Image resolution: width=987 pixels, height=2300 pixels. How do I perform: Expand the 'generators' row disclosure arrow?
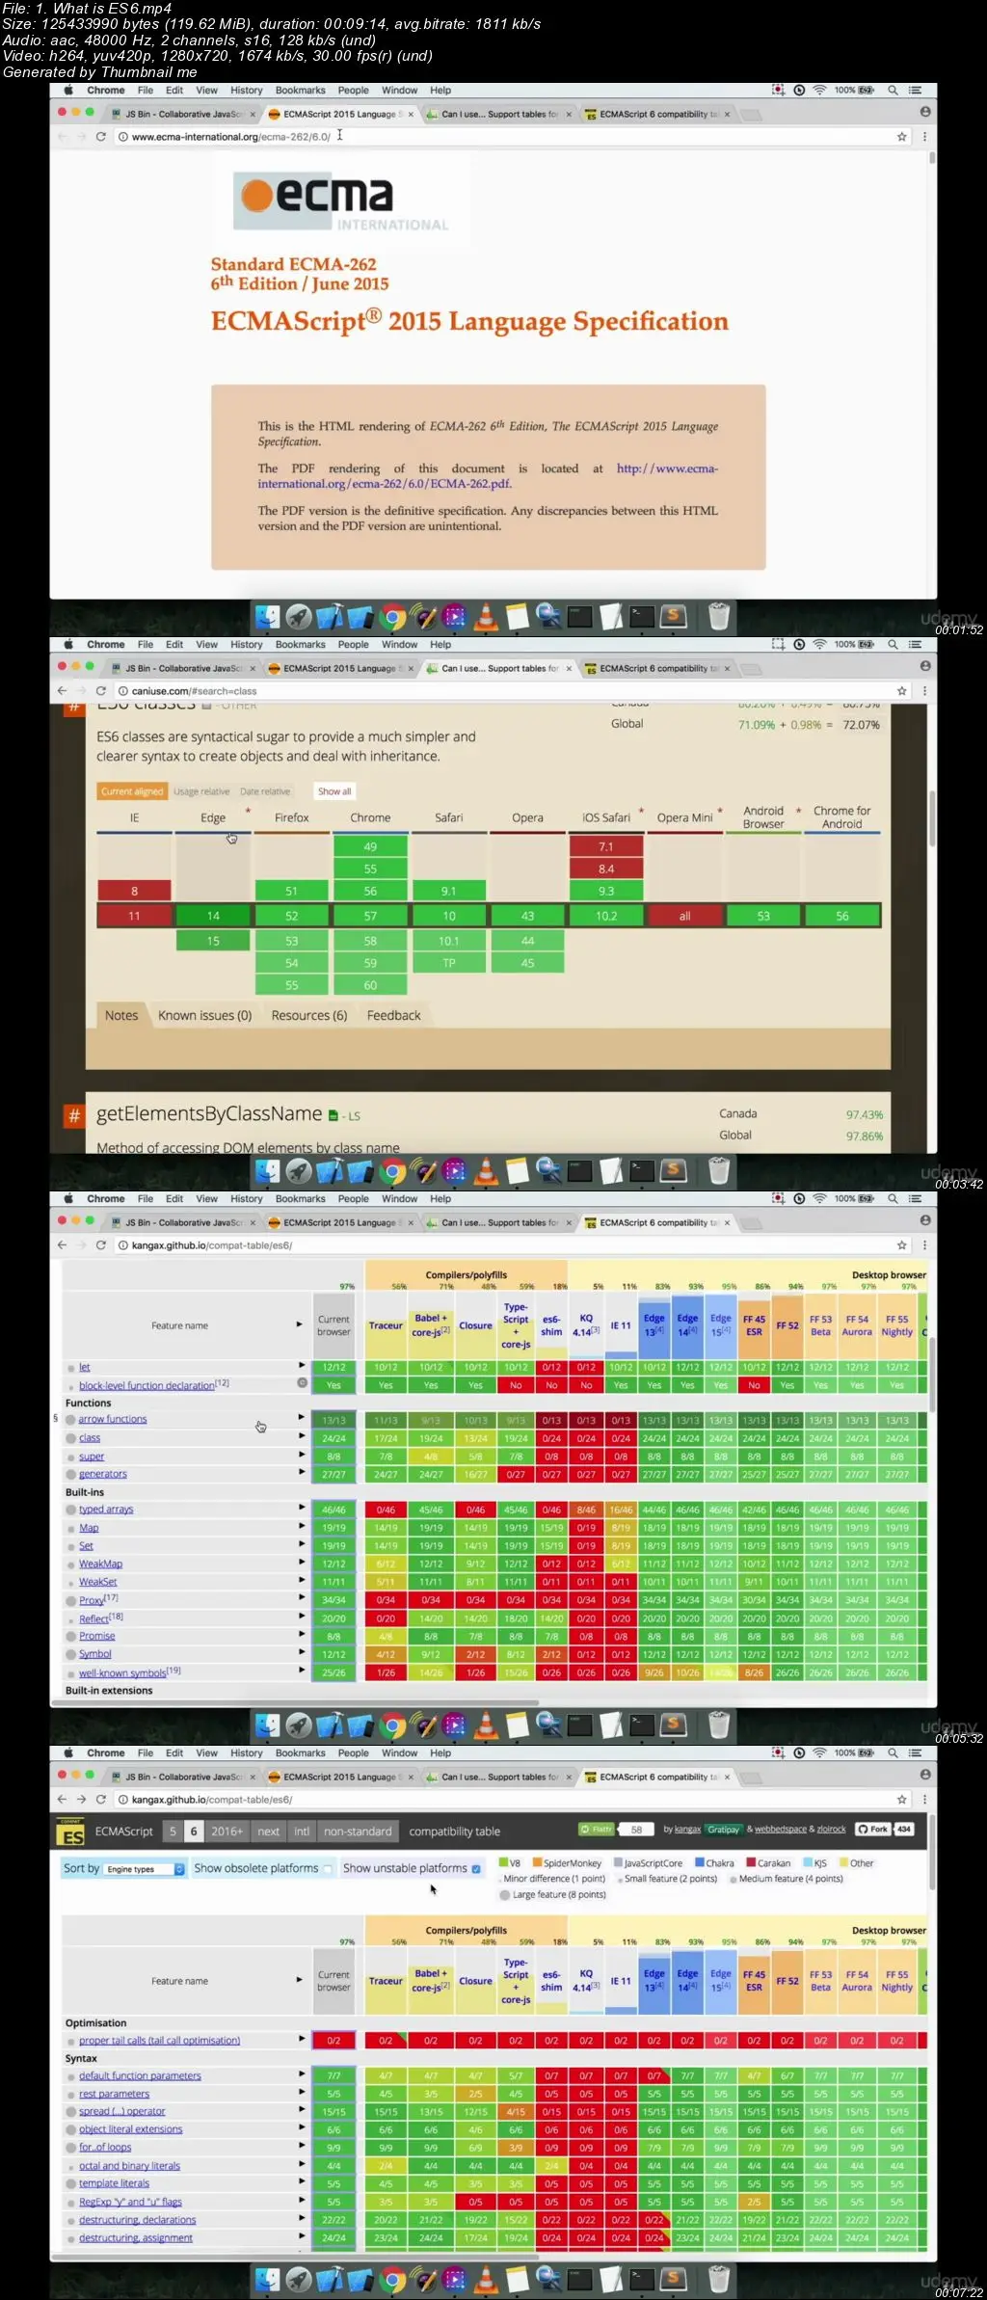[x=302, y=1472]
